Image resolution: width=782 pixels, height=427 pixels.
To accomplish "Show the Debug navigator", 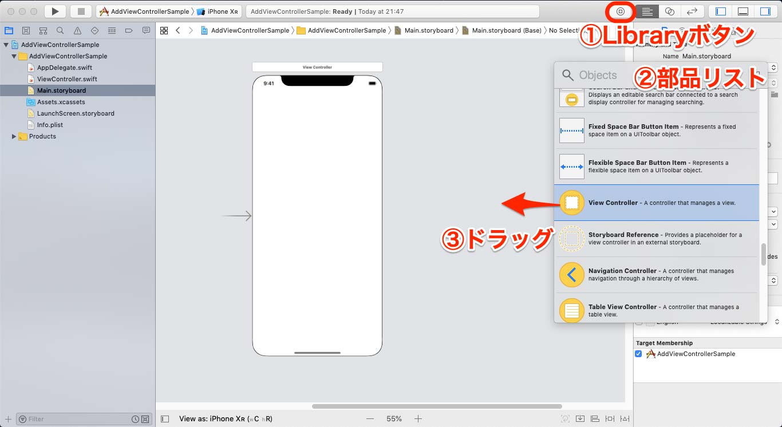I will pyautogui.click(x=112, y=30).
